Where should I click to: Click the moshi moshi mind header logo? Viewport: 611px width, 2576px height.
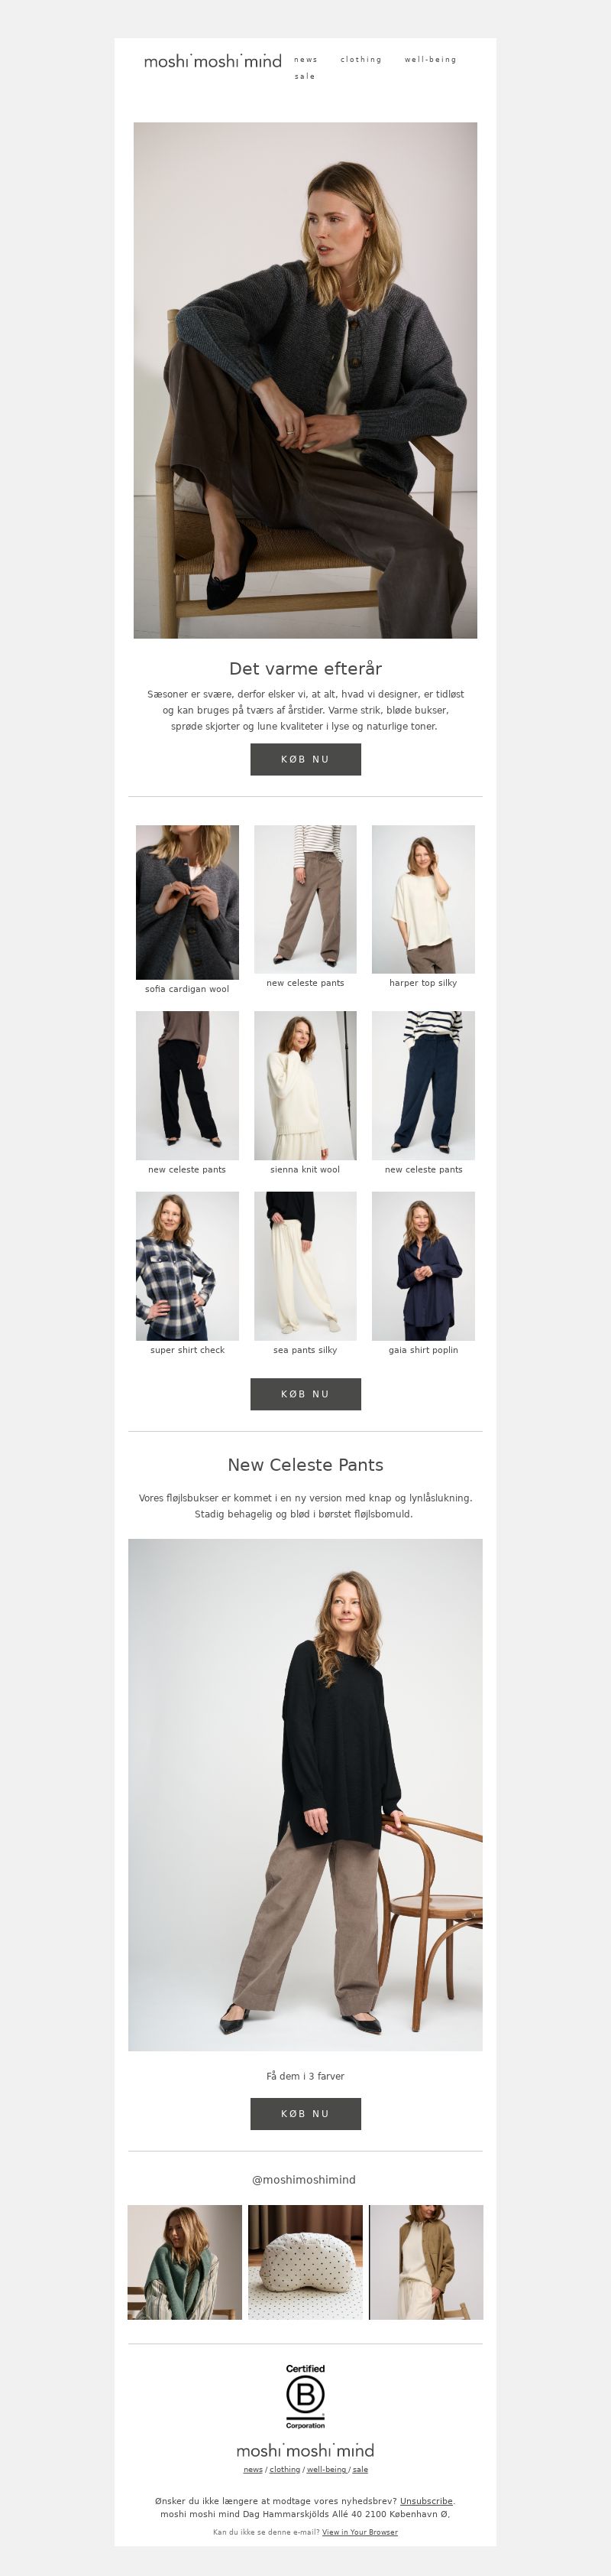coord(212,61)
